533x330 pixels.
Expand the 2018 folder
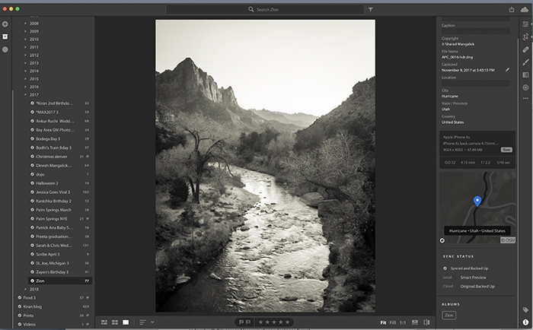point(25,289)
